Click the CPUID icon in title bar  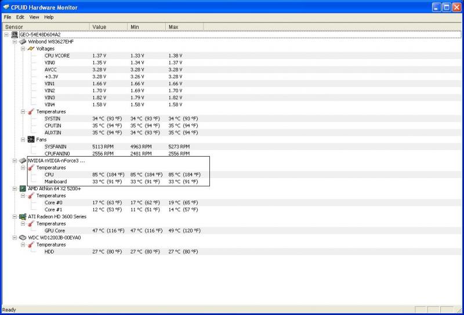6,7
